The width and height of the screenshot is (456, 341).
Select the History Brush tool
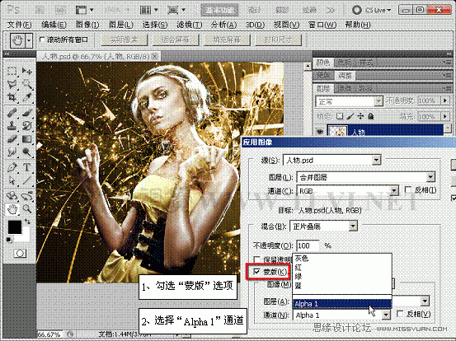point(27,126)
